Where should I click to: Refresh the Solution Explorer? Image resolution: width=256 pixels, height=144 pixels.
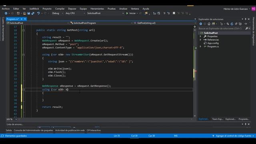232,24
